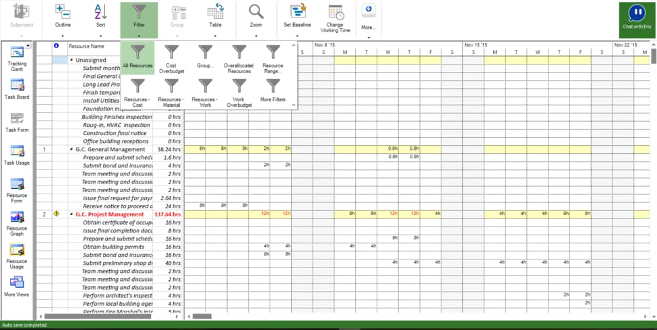Select 'Building Finishes inspection' row
This screenshot has height=330, width=657.
(x=117, y=117)
